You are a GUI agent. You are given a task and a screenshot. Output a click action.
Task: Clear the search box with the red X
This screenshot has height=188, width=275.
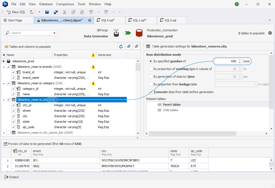(54, 33)
